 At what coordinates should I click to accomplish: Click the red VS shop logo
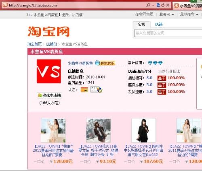pos(49,71)
